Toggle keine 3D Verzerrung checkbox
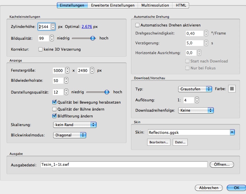The width and height of the screenshot is (246, 194). point(41,49)
